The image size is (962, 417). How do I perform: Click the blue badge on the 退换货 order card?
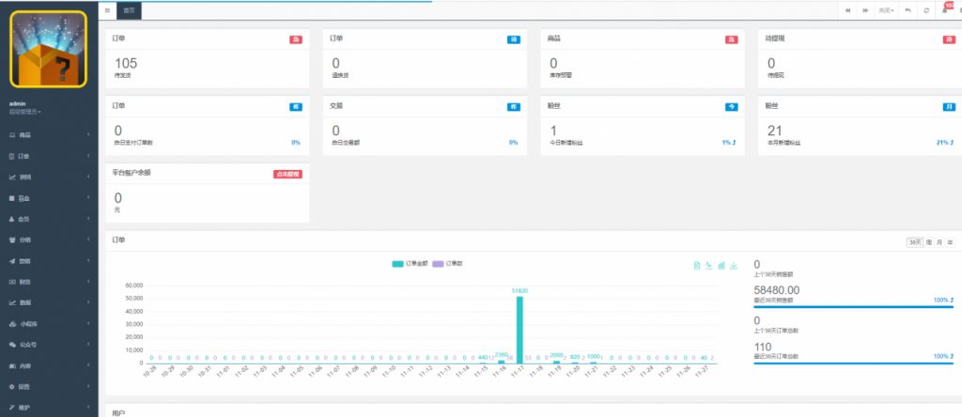pos(514,39)
